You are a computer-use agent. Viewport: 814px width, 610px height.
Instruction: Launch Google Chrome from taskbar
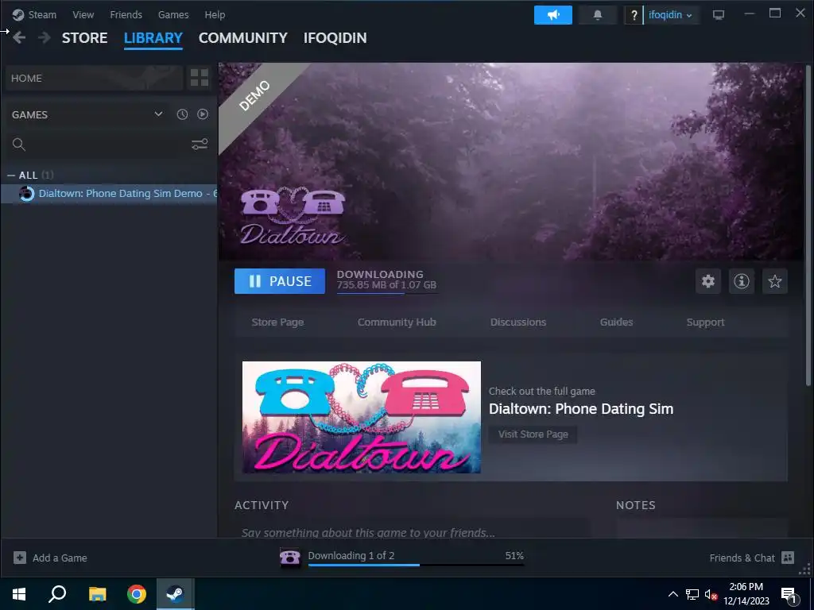click(x=137, y=594)
